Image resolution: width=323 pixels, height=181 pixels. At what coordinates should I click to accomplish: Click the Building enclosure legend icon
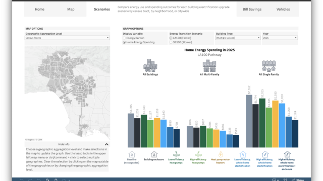(x=154, y=154)
